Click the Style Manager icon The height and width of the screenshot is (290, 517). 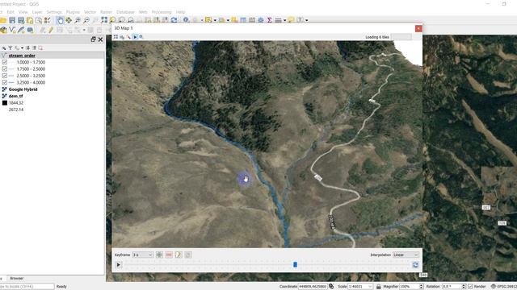coord(3,48)
